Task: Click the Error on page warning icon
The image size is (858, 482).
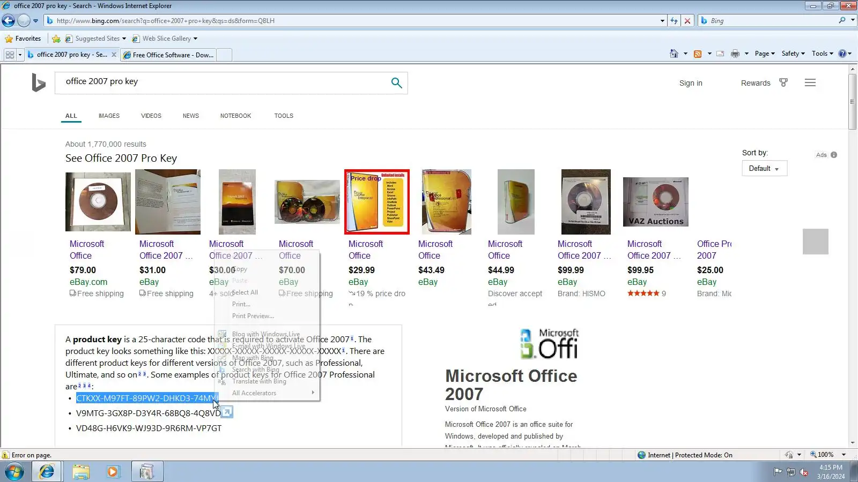Action: (x=5, y=455)
